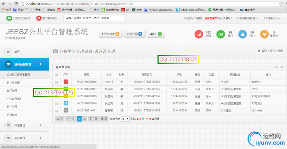This screenshot has width=287, height=149.
Task: Click the blue 15 用户 stats icon
Action: click(243, 34)
